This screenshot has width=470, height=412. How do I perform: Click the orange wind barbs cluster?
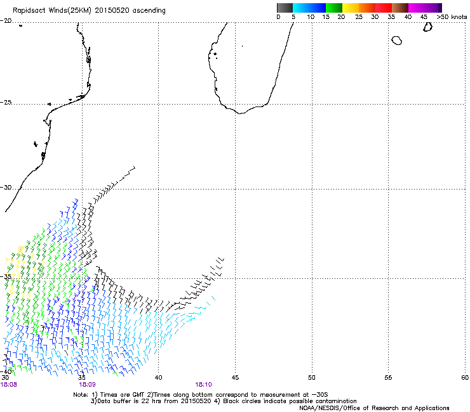click(x=20, y=249)
